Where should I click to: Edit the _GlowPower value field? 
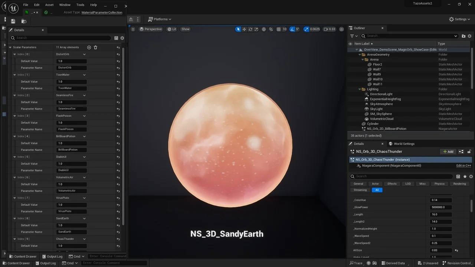pos(441,207)
